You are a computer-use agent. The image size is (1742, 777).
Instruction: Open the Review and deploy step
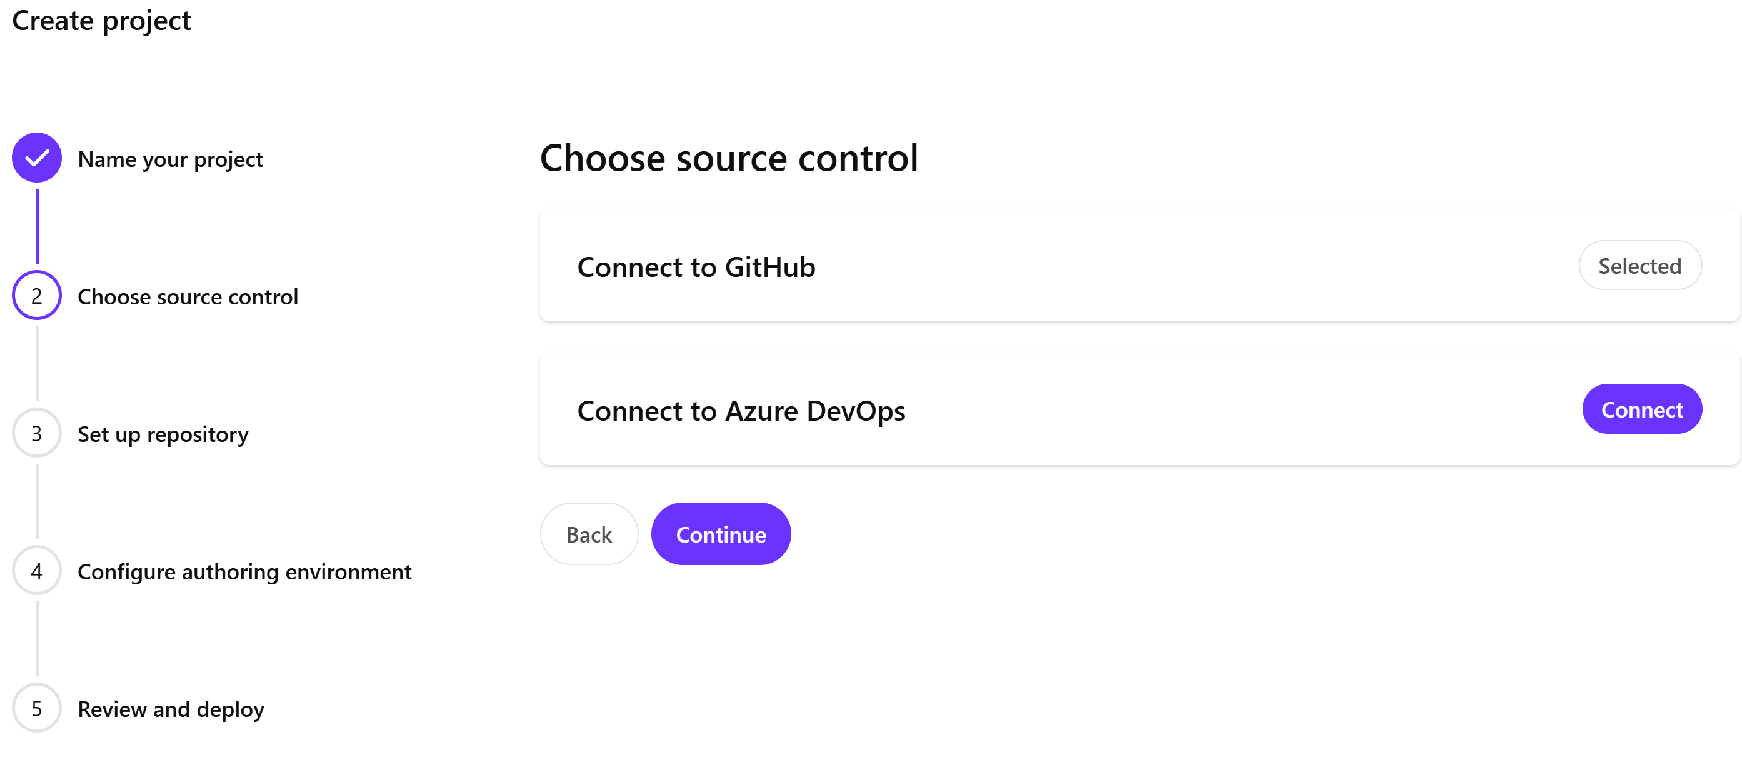[171, 709]
